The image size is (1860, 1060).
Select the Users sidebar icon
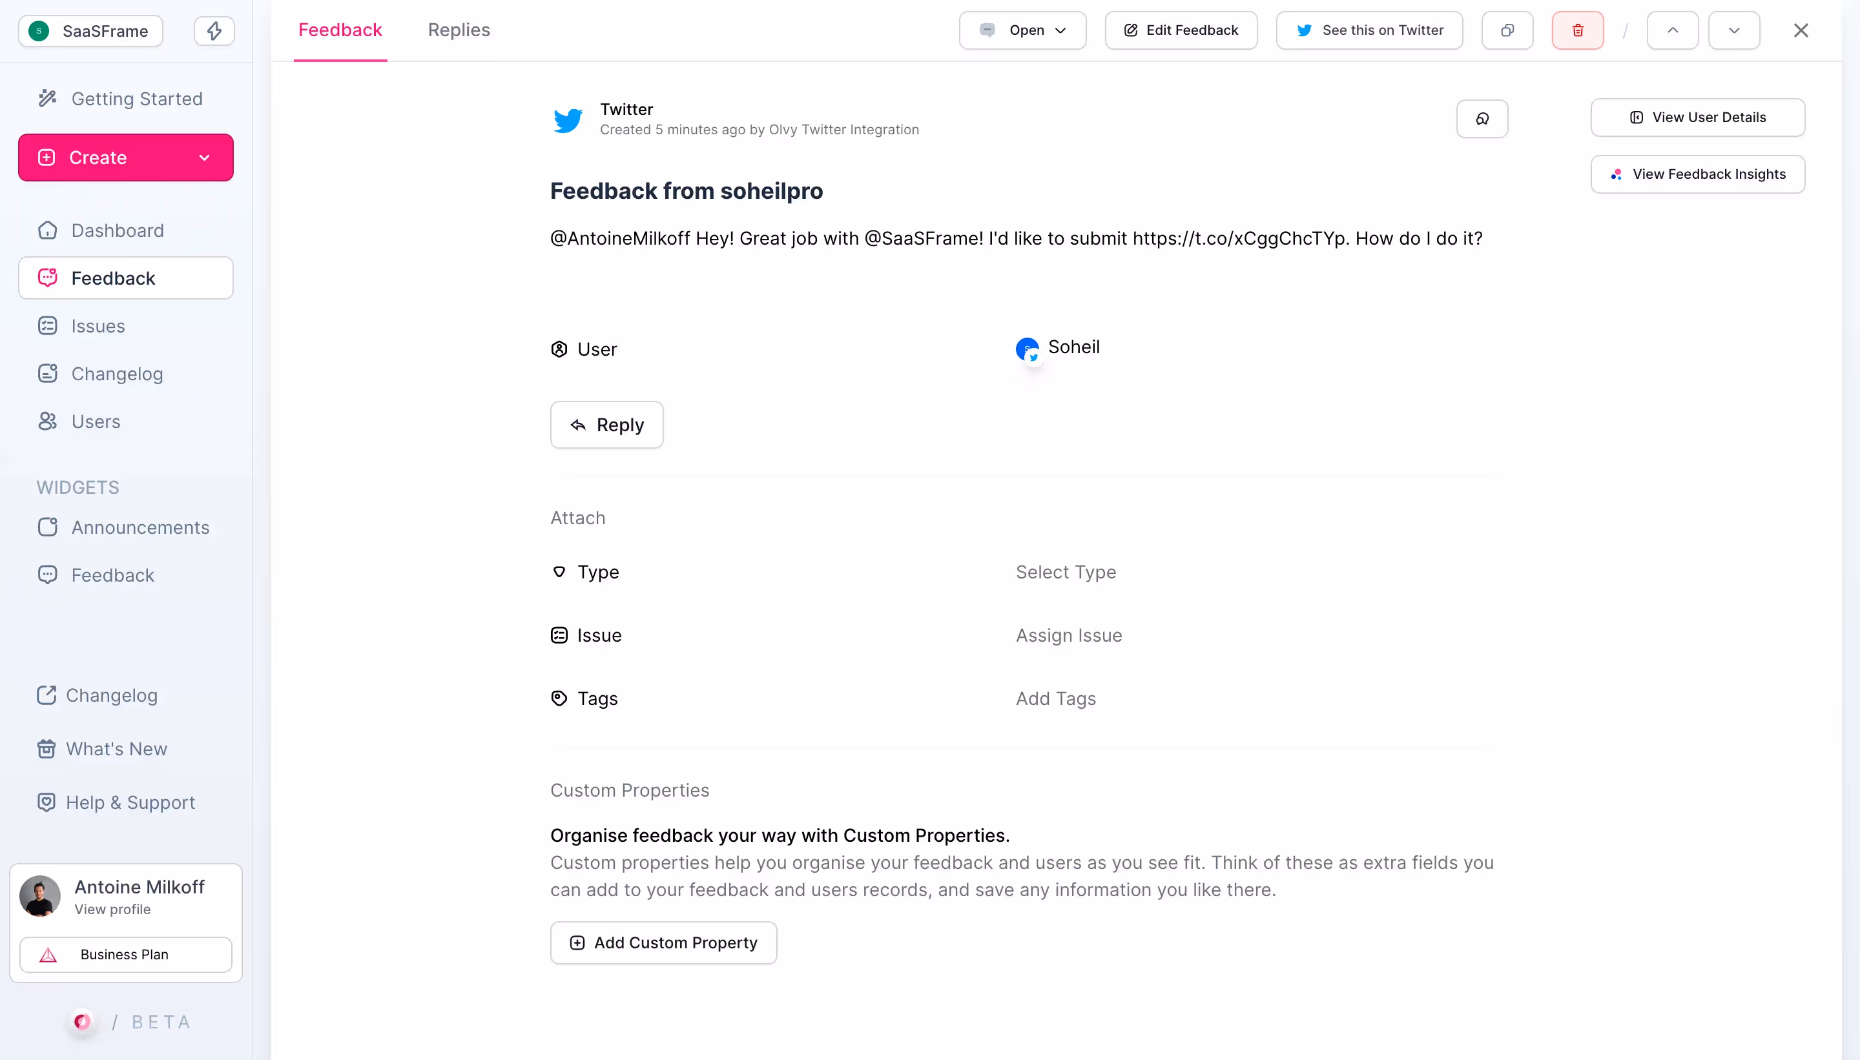point(46,421)
